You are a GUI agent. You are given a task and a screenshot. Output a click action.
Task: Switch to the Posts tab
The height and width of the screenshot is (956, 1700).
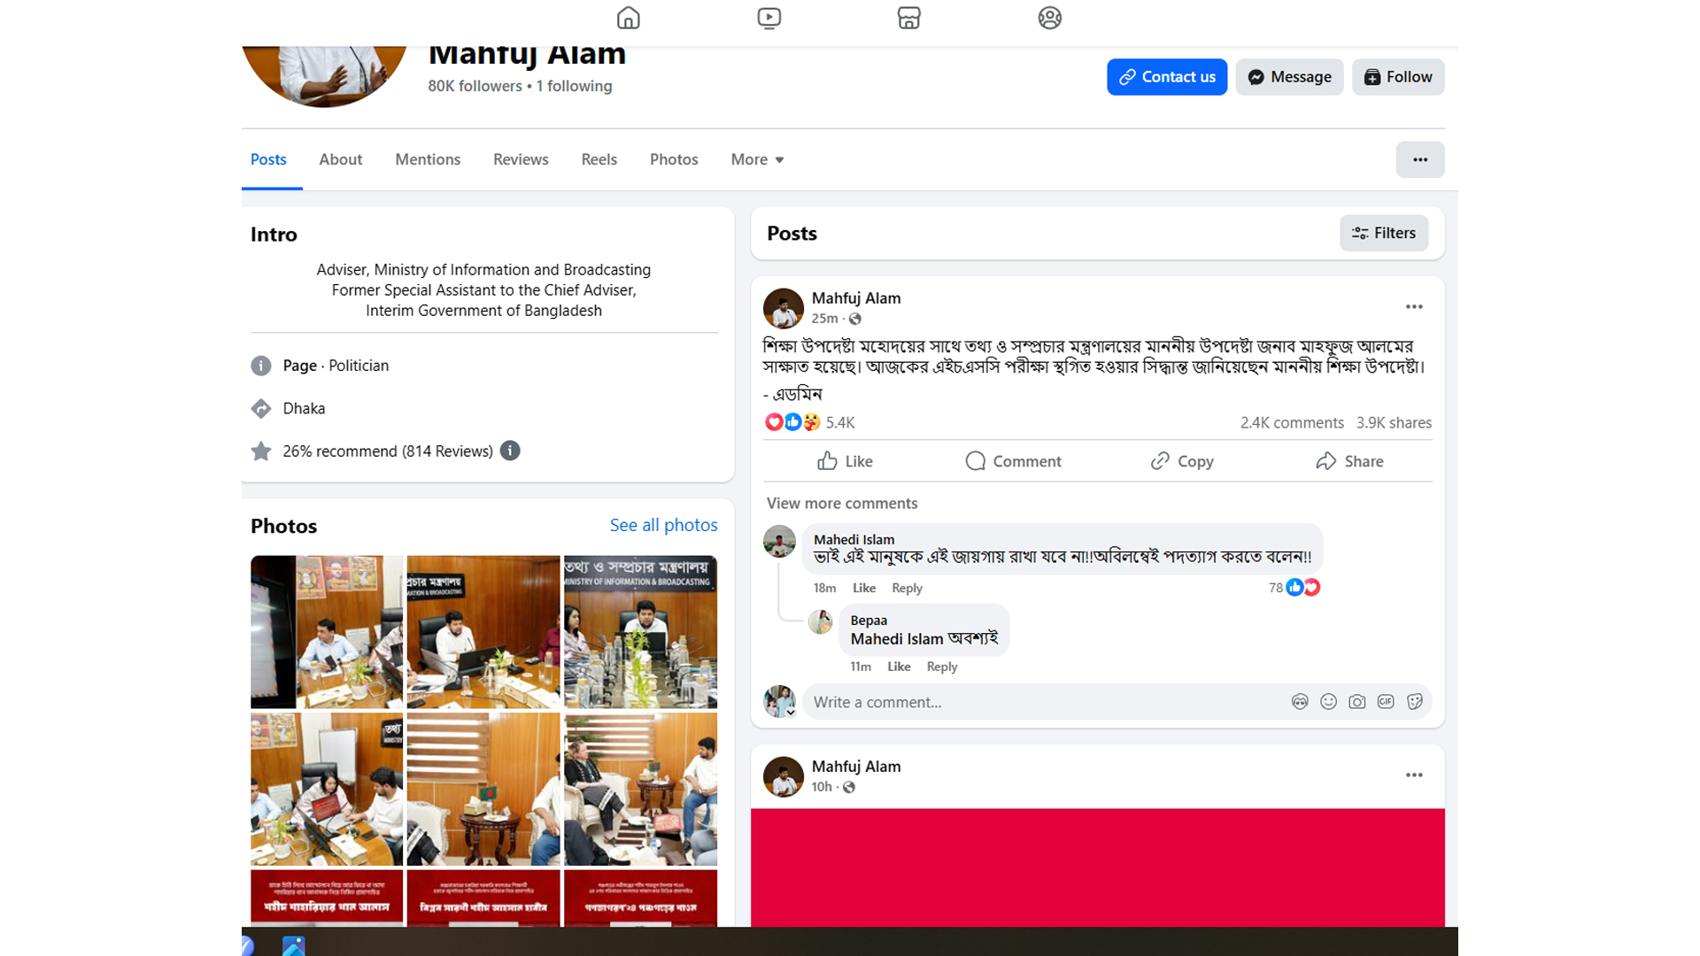pyautogui.click(x=268, y=159)
